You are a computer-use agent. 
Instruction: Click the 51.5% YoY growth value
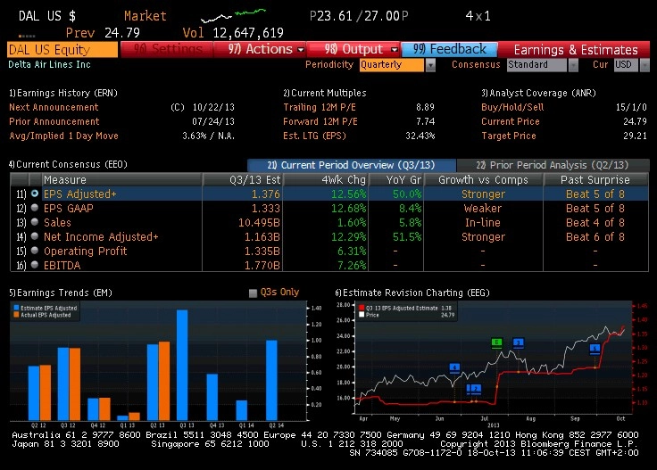407,237
